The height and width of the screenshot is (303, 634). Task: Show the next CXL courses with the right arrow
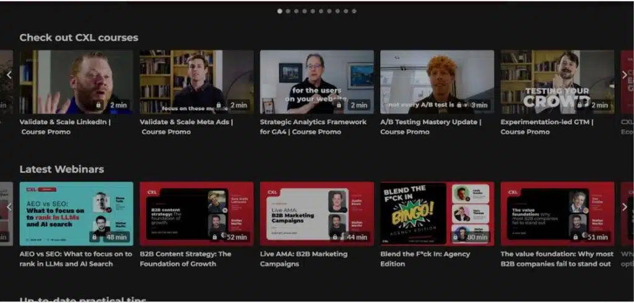click(x=625, y=75)
